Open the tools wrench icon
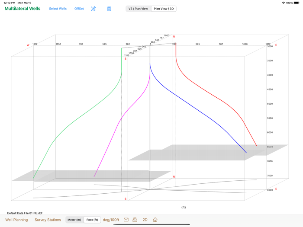Image resolution: width=303 pixels, height=227 pixels. pyautogui.click(x=93, y=9)
